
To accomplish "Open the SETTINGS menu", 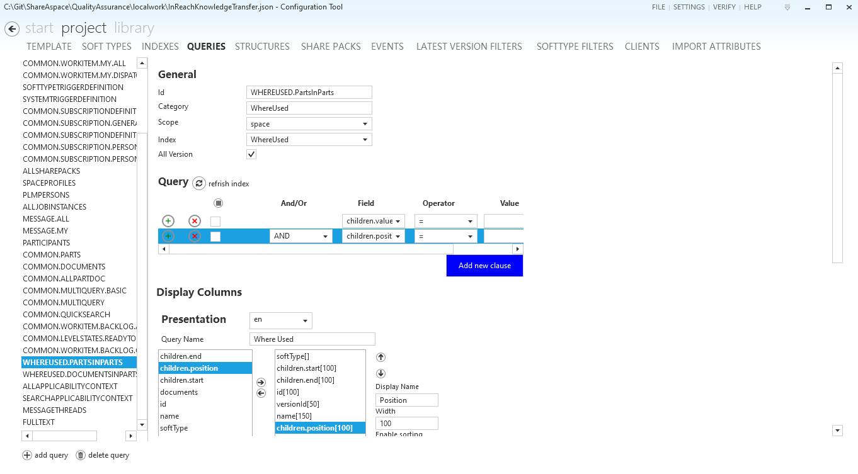I will pyautogui.click(x=689, y=7).
